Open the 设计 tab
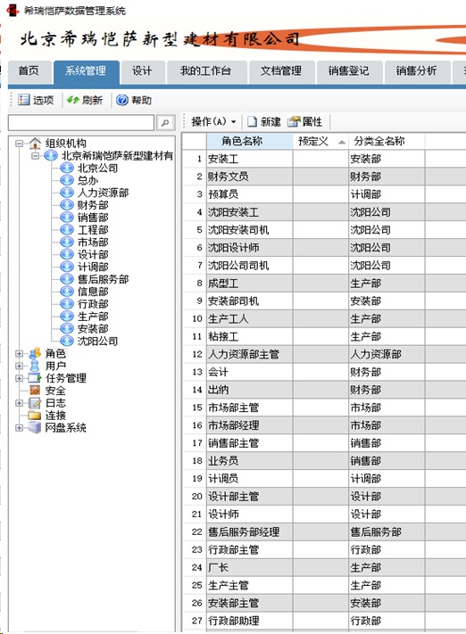Image resolution: width=466 pixels, height=634 pixels. point(142,71)
